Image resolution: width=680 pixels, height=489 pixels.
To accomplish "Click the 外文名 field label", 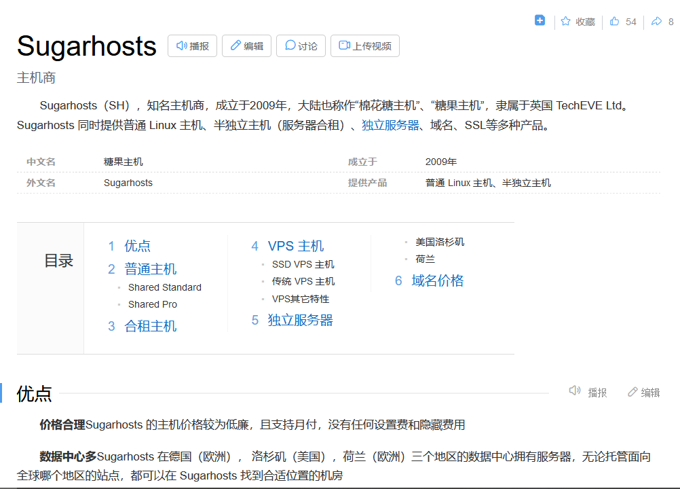I will click(x=41, y=183).
